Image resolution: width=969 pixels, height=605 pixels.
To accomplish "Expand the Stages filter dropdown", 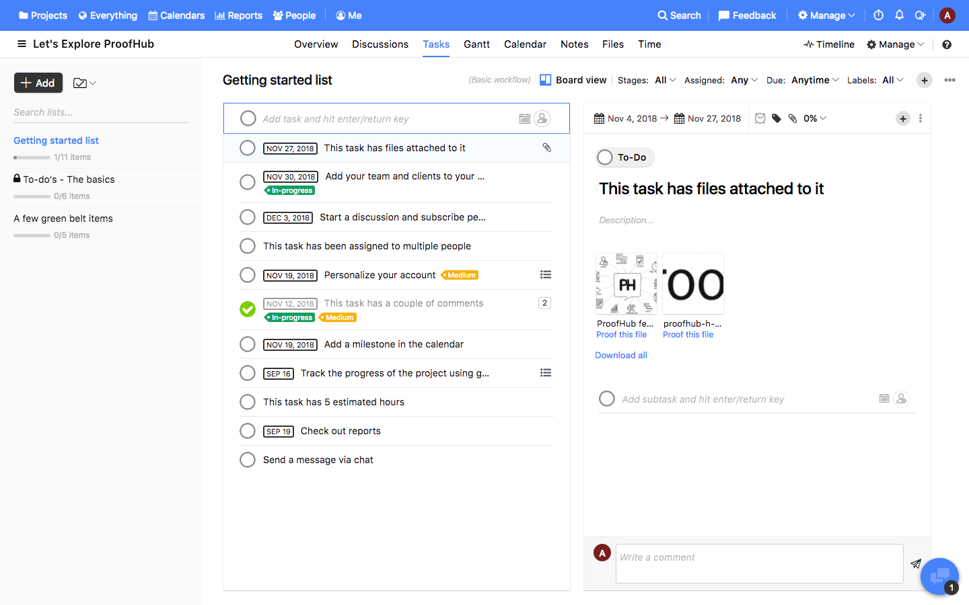I will [x=665, y=80].
